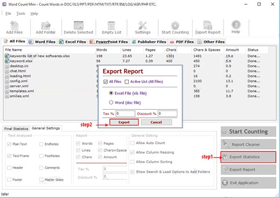Click the Export button in dialog
The height and width of the screenshot is (198, 280).
[x=124, y=122]
